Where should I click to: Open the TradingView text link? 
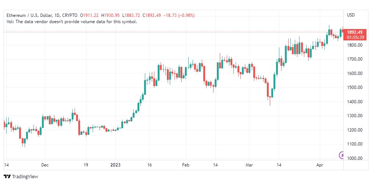coord(25,177)
